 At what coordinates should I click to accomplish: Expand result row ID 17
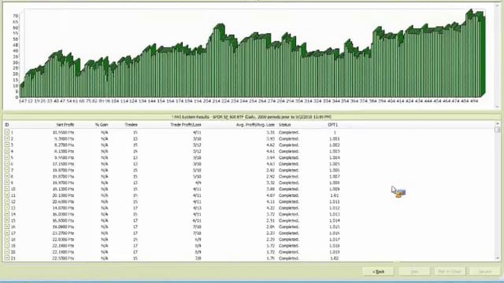click(x=7, y=233)
